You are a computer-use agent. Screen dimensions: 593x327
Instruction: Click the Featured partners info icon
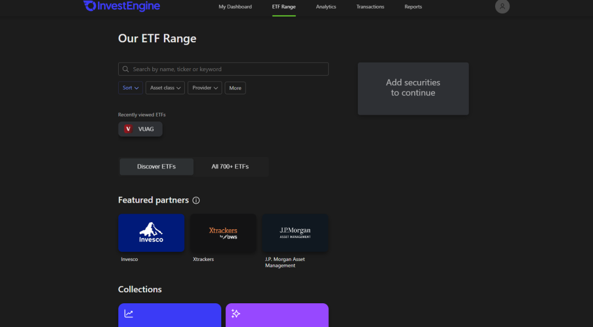pyautogui.click(x=196, y=200)
